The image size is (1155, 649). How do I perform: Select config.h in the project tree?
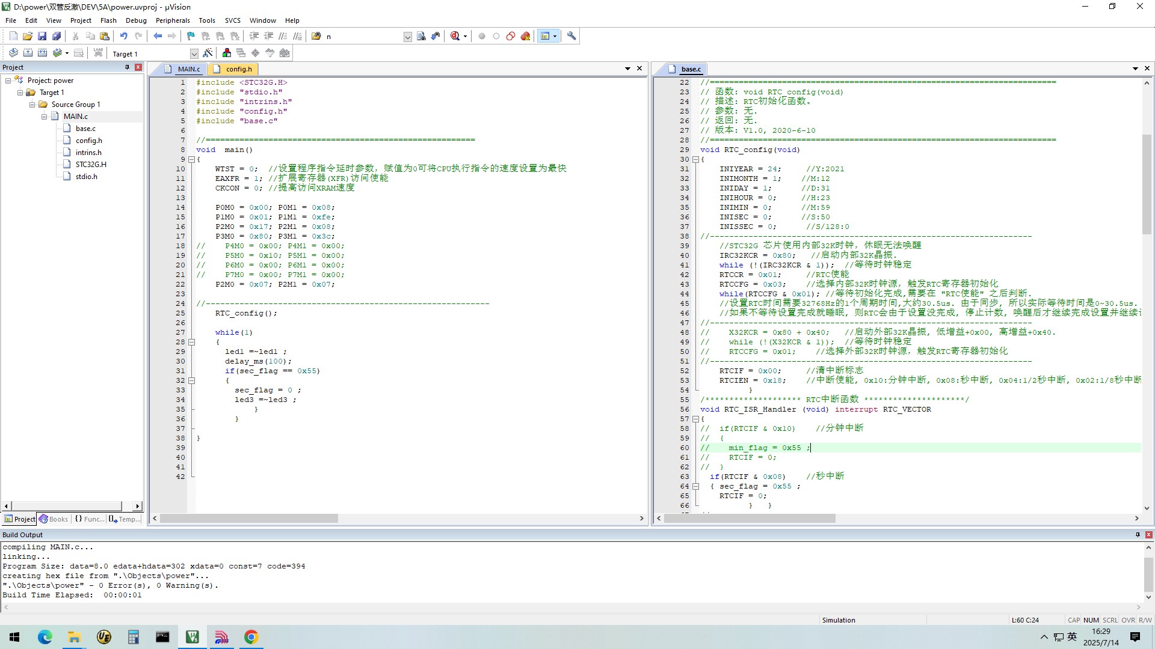(88, 141)
